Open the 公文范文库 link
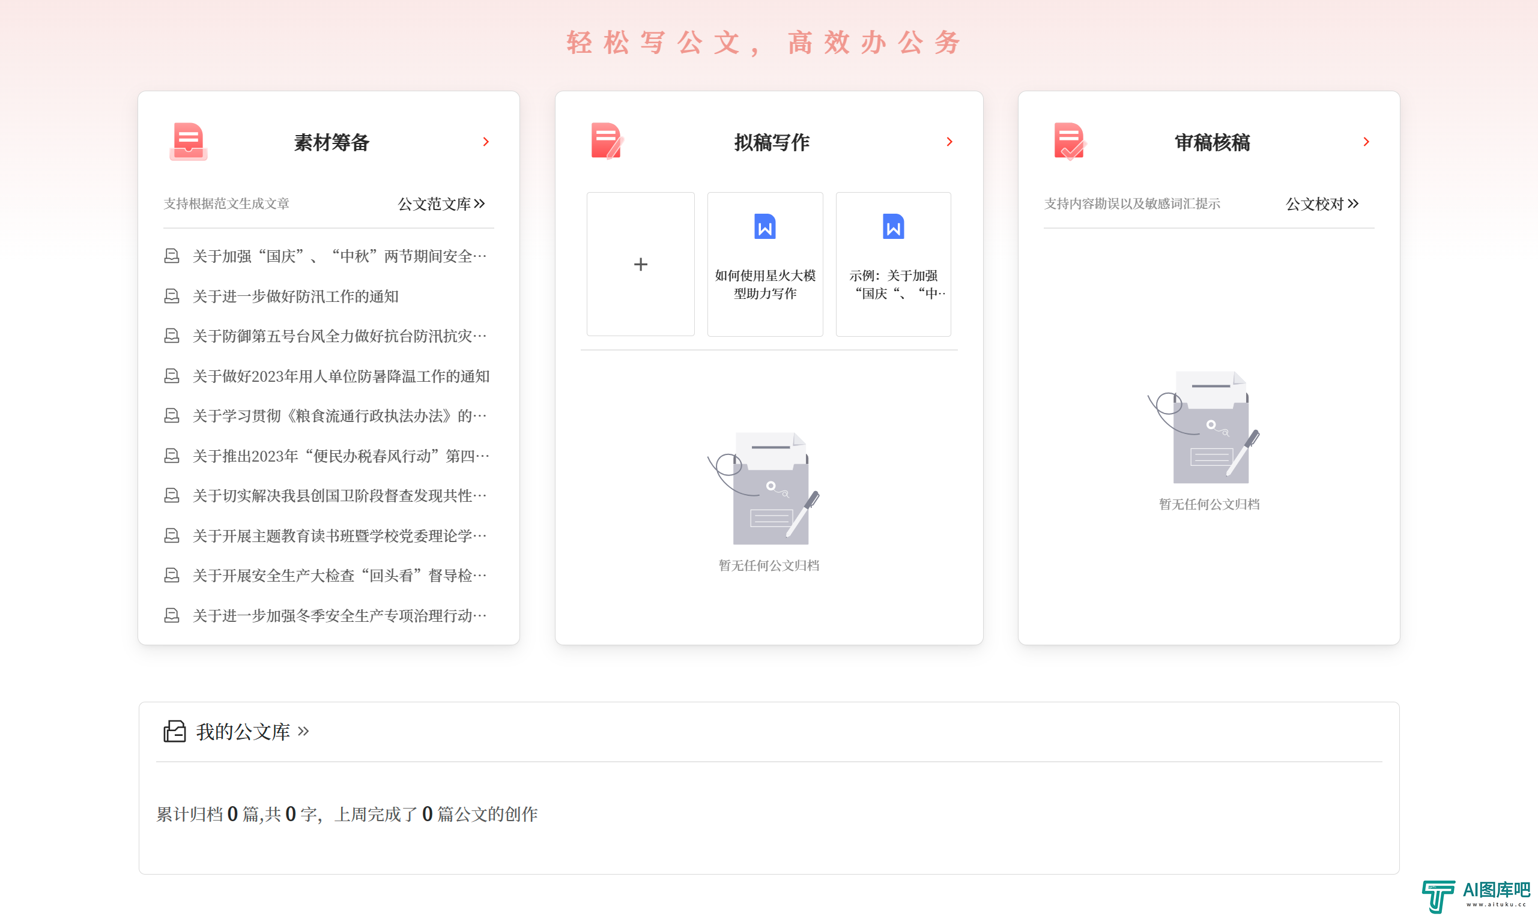The image size is (1538, 916). point(441,203)
